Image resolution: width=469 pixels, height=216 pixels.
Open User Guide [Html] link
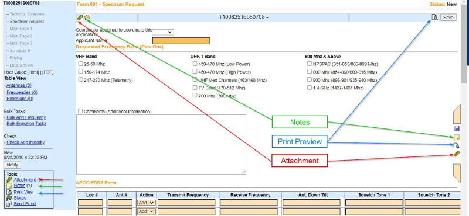[33, 72]
